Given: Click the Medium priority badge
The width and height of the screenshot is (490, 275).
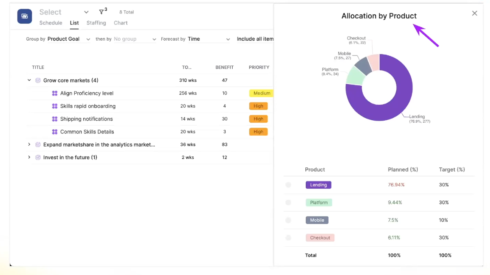Looking at the screenshot, I should coord(261,93).
